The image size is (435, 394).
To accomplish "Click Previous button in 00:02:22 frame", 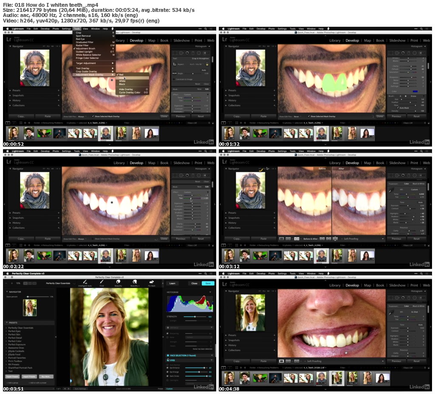I will coord(181,239).
